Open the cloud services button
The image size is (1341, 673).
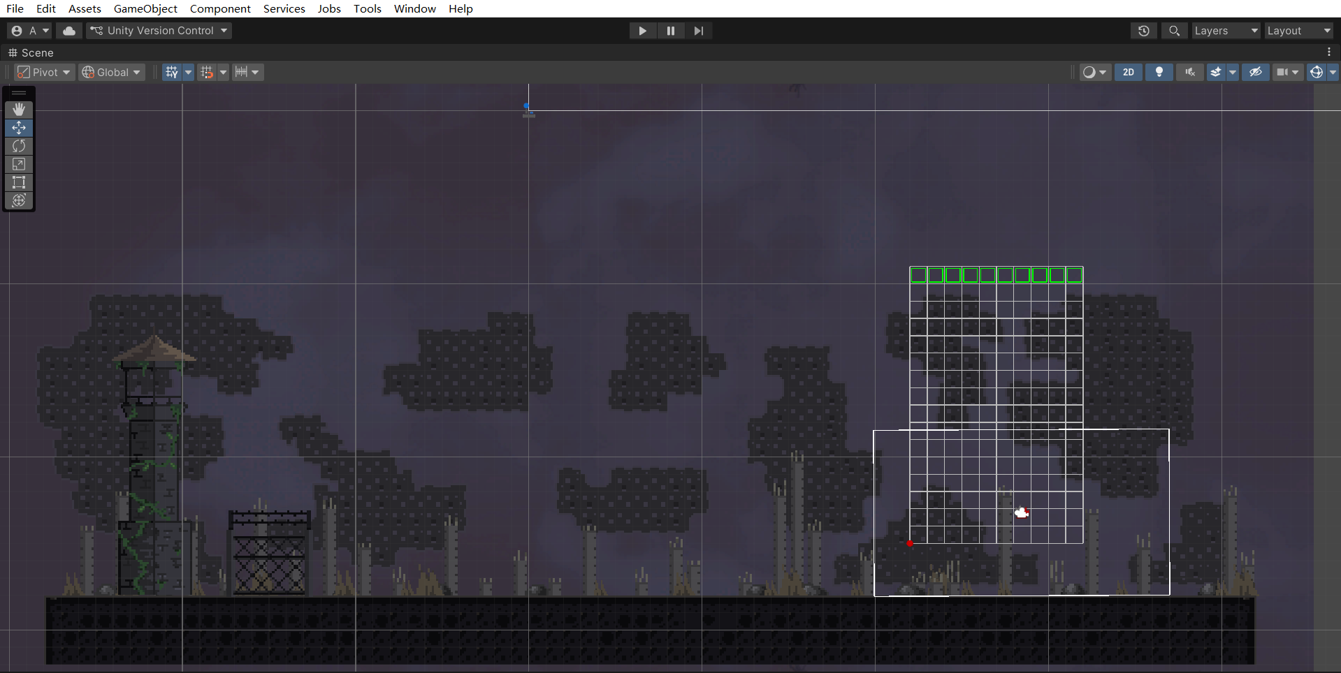[69, 31]
